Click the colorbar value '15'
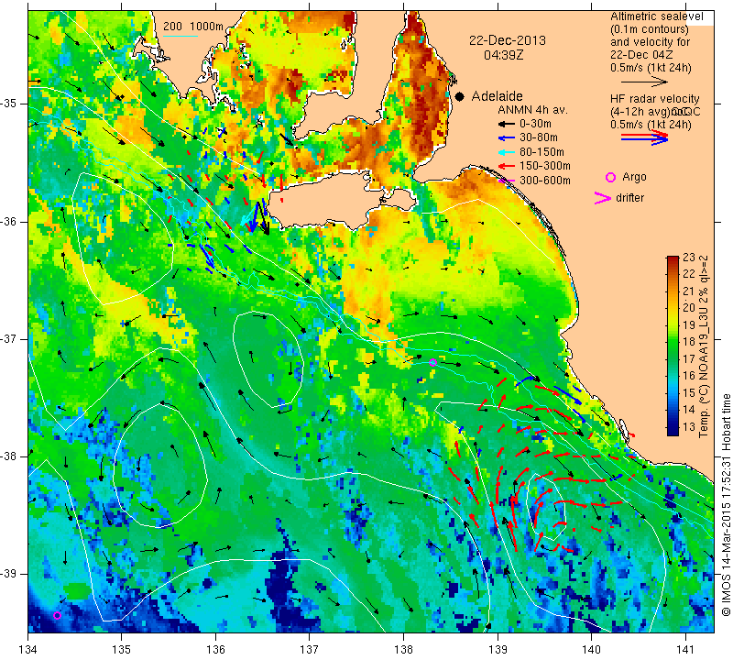This screenshot has width=733, height=660. (x=689, y=393)
